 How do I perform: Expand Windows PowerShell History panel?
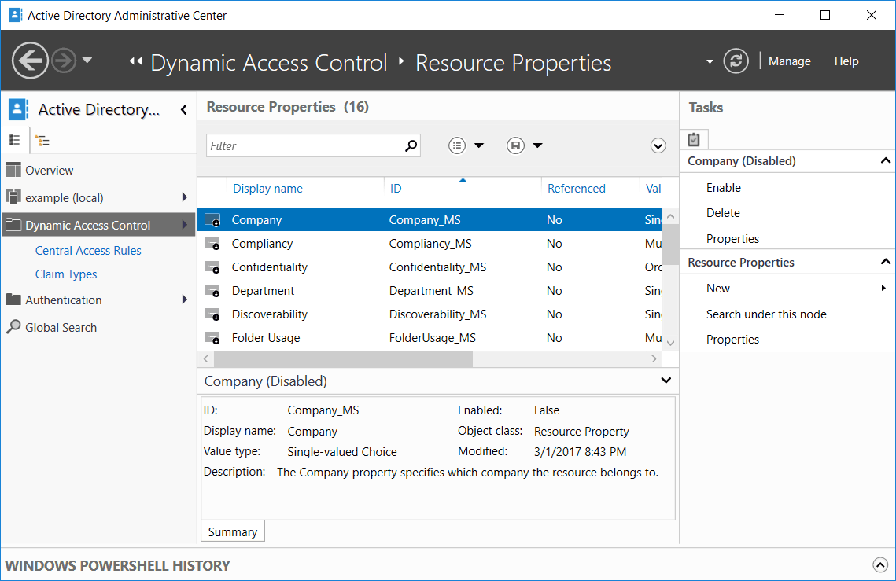point(880,565)
